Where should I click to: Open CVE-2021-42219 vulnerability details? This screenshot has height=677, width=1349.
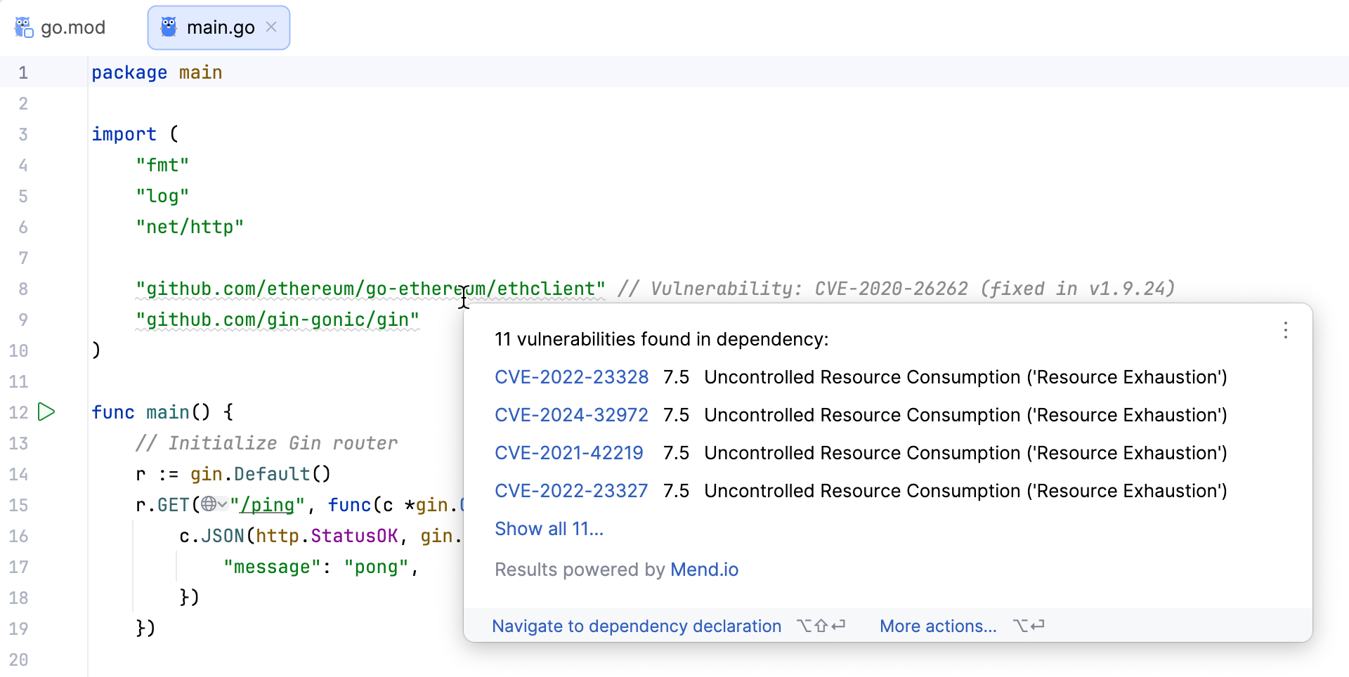(x=569, y=452)
